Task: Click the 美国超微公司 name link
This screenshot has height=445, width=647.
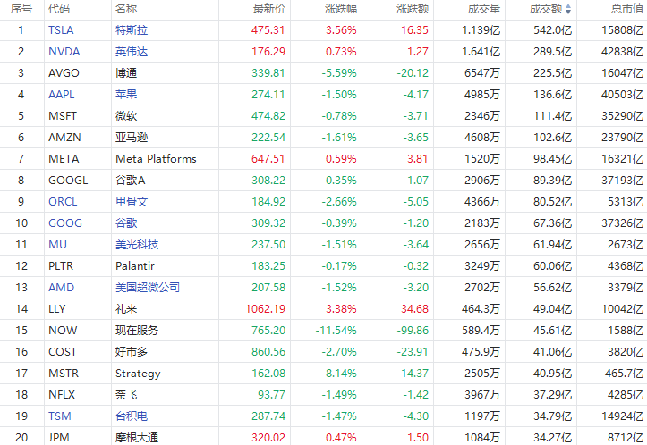Action: point(148,287)
